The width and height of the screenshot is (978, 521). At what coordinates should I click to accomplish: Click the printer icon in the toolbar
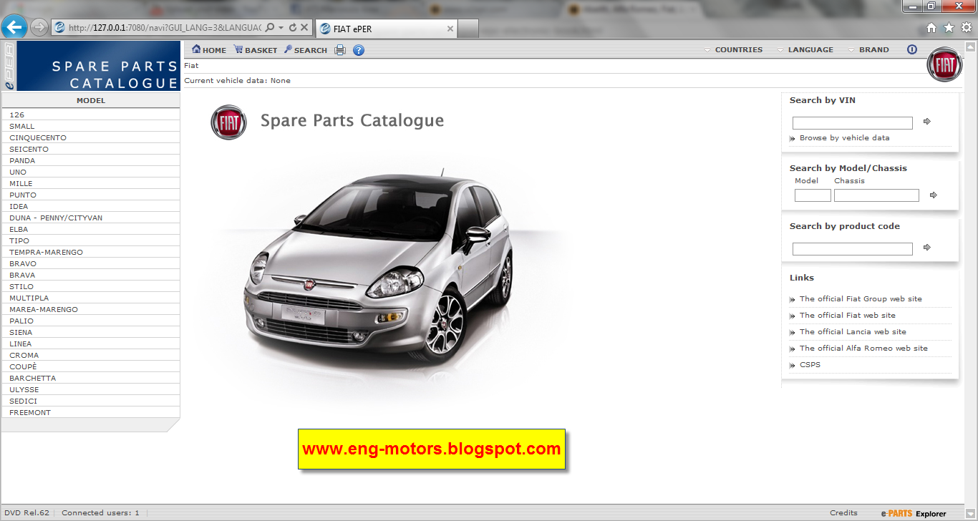click(x=340, y=50)
